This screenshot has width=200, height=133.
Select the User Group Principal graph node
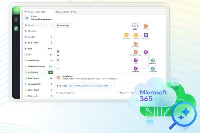[x=135, y=52]
